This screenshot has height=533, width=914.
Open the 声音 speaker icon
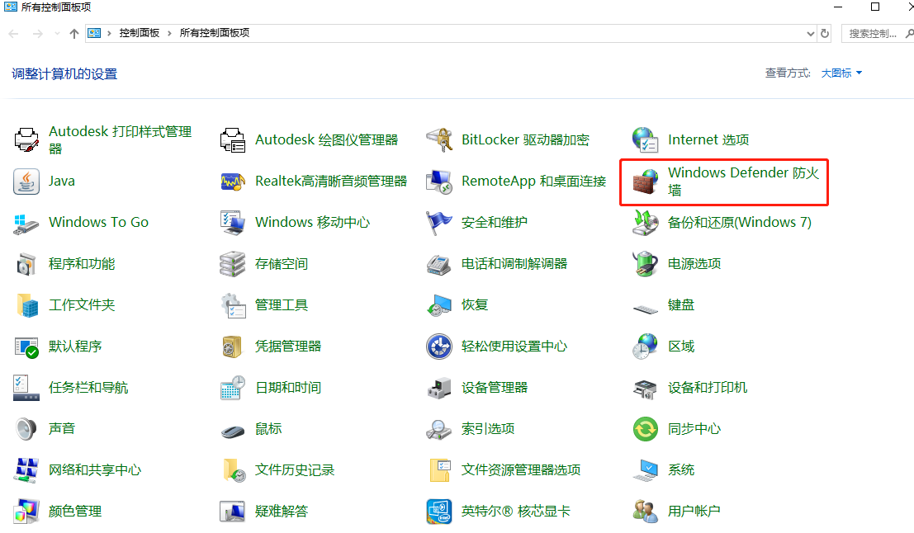click(26, 429)
